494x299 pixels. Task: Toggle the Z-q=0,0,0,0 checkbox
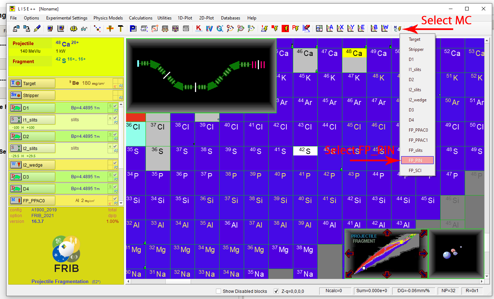276,291
